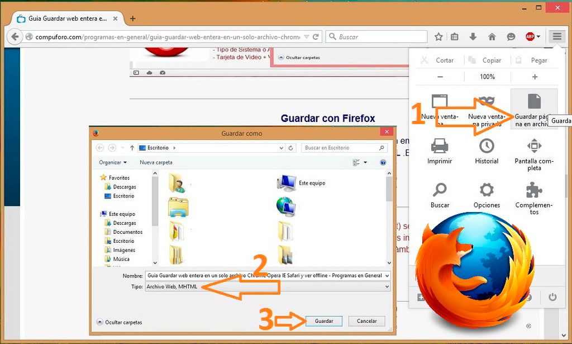Open the chat bubble toolbar icon
The height and width of the screenshot is (344, 572).
[511, 36]
